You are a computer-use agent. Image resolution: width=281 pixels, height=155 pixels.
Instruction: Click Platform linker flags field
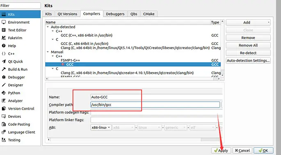156,120
